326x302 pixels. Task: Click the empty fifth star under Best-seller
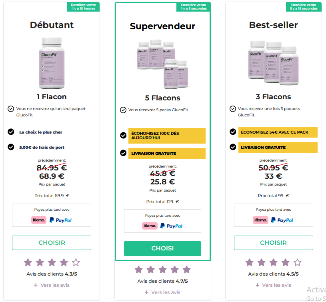(x=298, y=262)
